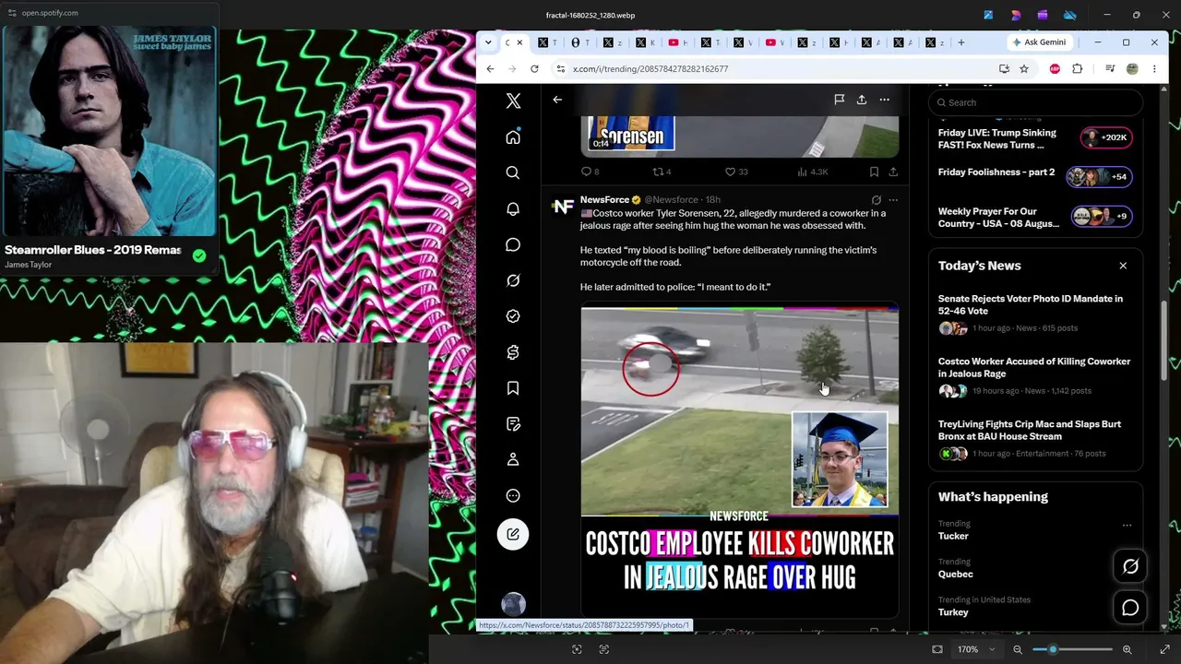
Task: Open the Tucker trend three-dot menu
Action: point(1127,525)
